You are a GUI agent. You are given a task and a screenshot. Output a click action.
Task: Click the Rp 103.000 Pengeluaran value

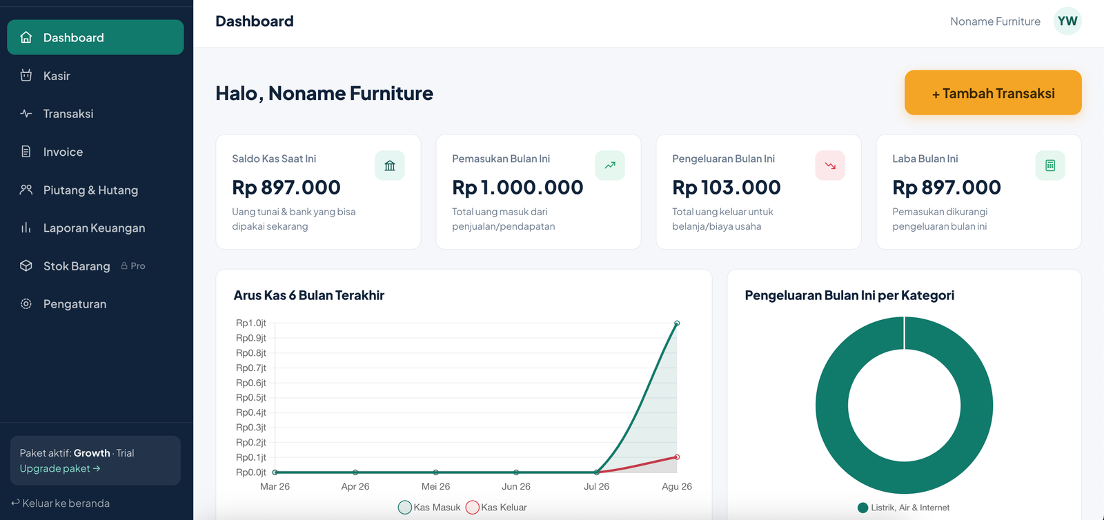(x=727, y=187)
